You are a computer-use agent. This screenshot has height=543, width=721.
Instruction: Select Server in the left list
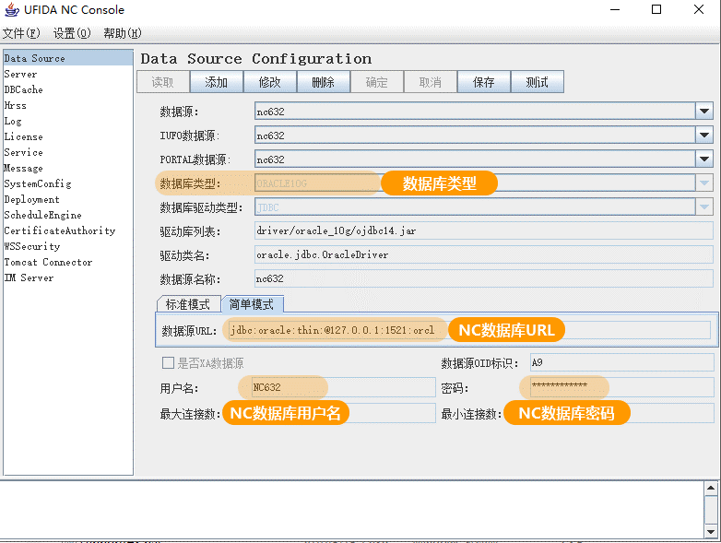tap(21, 74)
